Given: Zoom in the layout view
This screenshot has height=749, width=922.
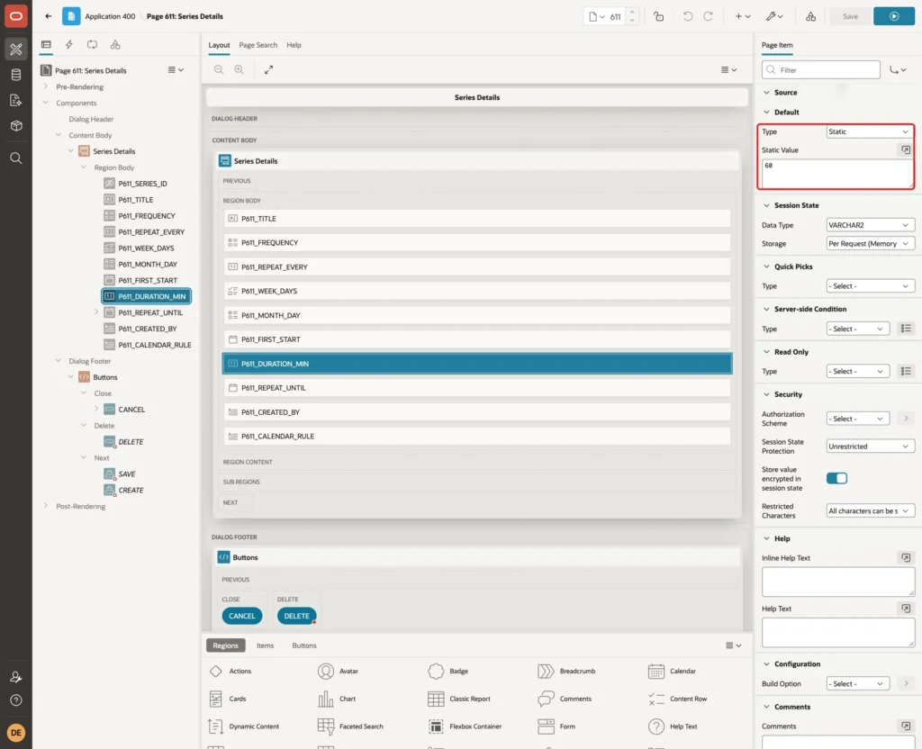Looking at the screenshot, I should pos(240,69).
